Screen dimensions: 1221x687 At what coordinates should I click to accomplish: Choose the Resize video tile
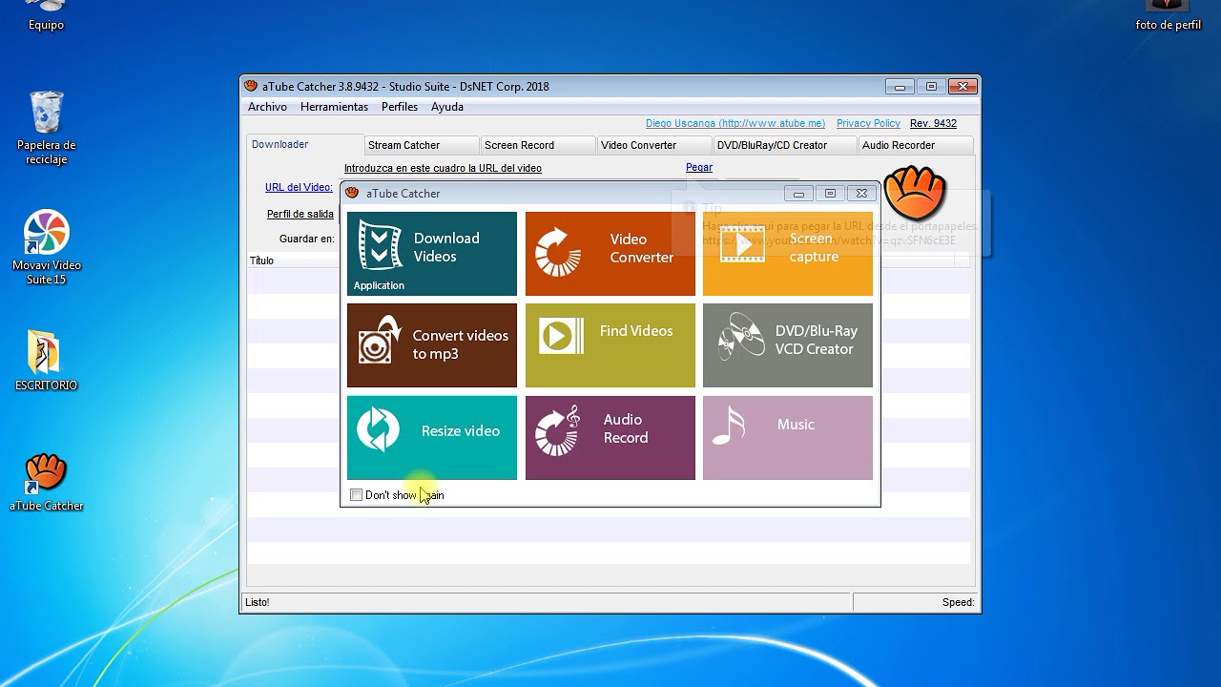(x=431, y=438)
